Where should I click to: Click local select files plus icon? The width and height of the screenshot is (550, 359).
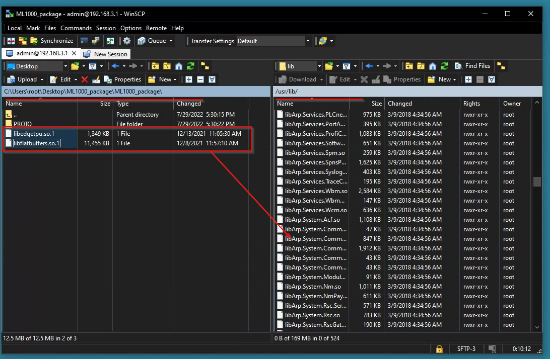(x=189, y=79)
